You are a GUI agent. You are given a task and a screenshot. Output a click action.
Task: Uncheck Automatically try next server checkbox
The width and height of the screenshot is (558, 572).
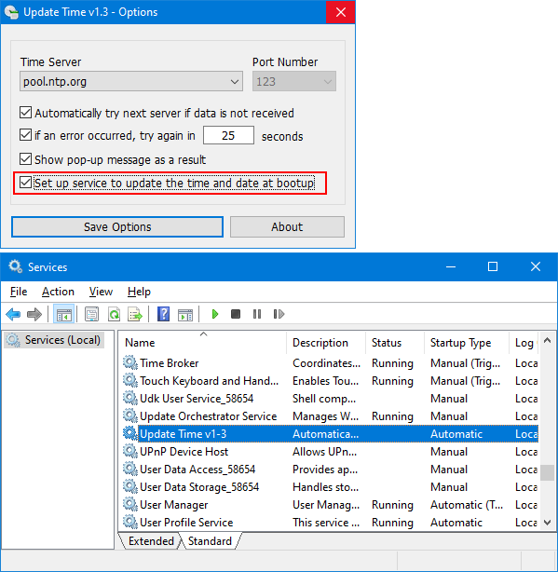click(25, 113)
